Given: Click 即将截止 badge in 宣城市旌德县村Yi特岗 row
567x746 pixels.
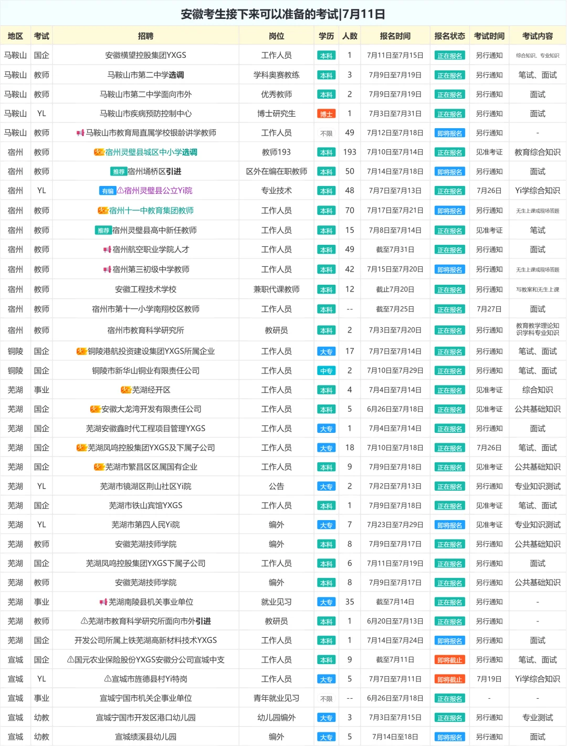Looking at the screenshot, I should click(x=450, y=679).
